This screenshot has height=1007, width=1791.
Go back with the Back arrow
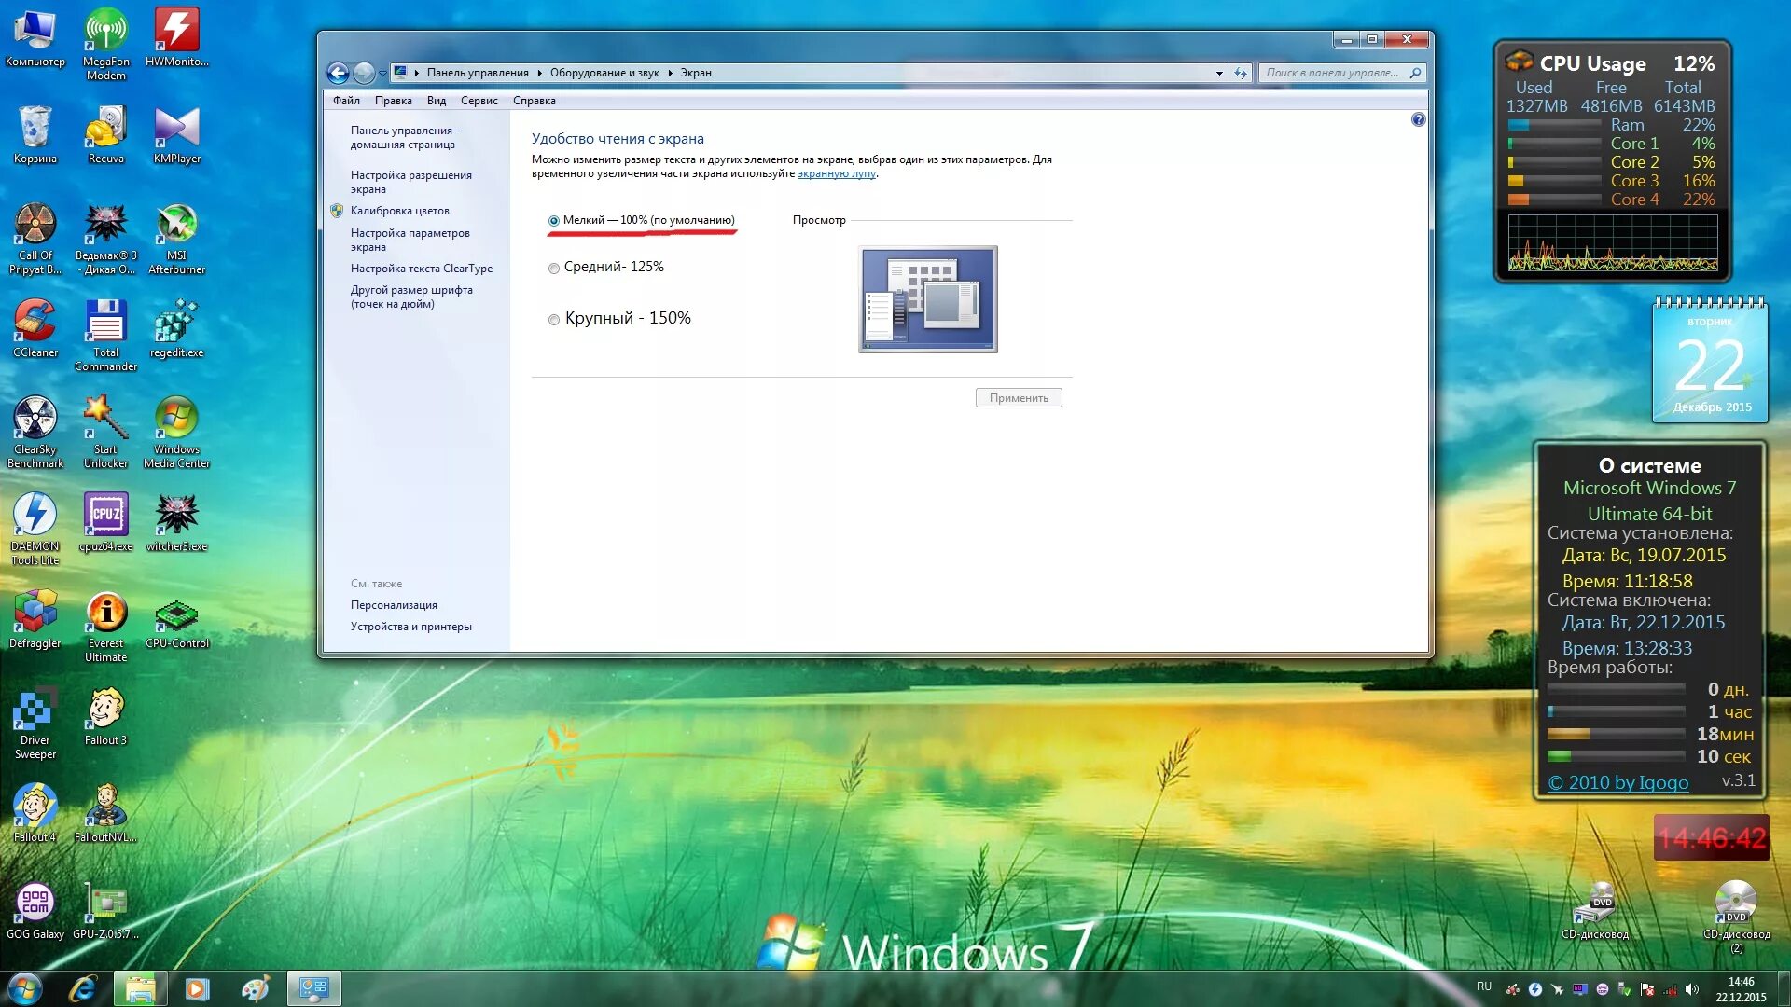click(338, 73)
